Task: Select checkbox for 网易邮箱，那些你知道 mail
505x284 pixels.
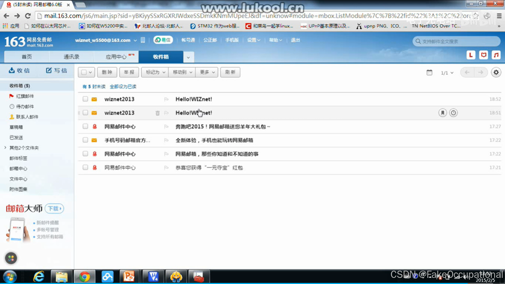Action: click(85, 154)
